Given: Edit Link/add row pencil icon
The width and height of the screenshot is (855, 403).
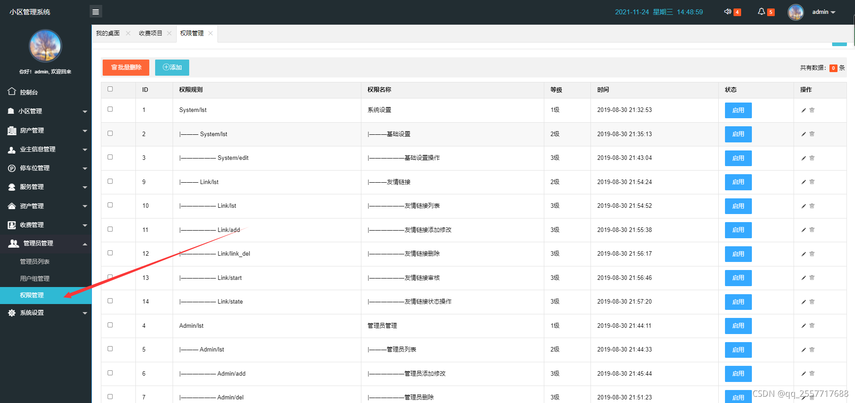Looking at the screenshot, I should (x=803, y=230).
